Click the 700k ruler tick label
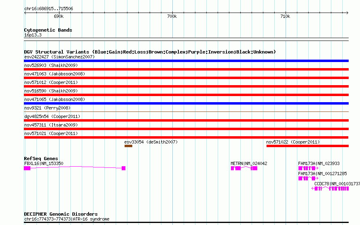360x225 pixels. pos(172,16)
